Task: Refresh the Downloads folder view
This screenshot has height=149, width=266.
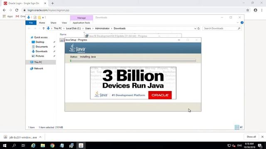Action: point(199,29)
